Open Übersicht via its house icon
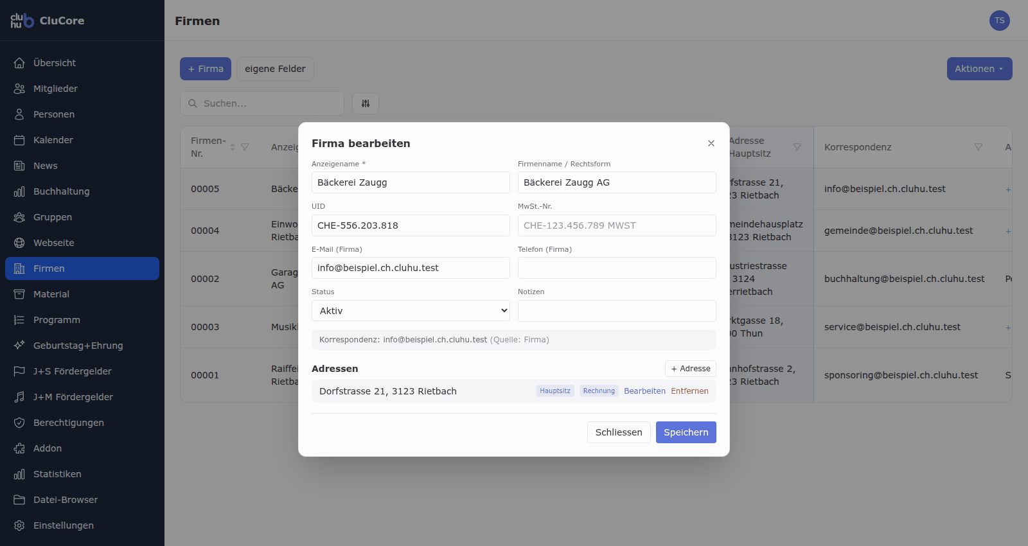The image size is (1028, 546). 19,63
